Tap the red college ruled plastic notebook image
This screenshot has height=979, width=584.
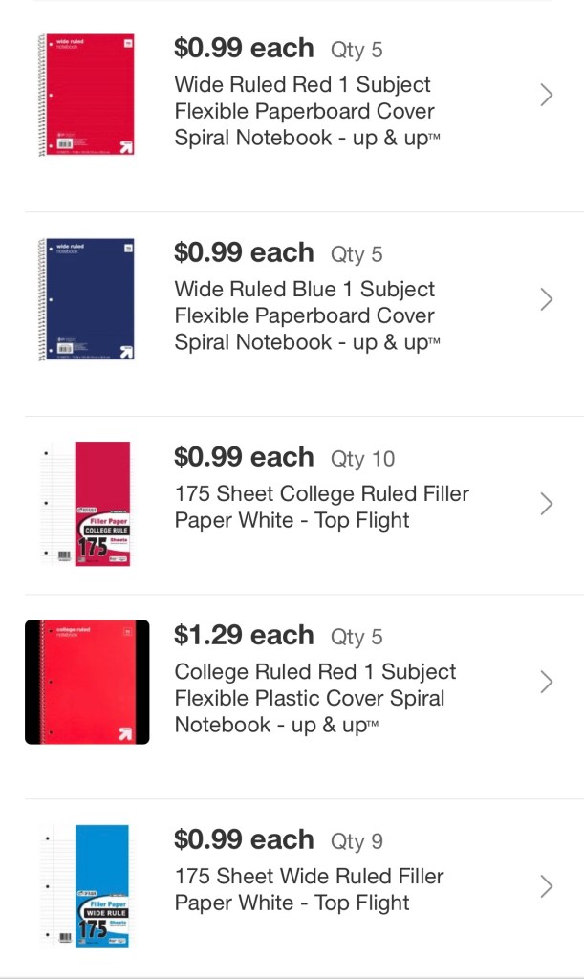pos(87,682)
